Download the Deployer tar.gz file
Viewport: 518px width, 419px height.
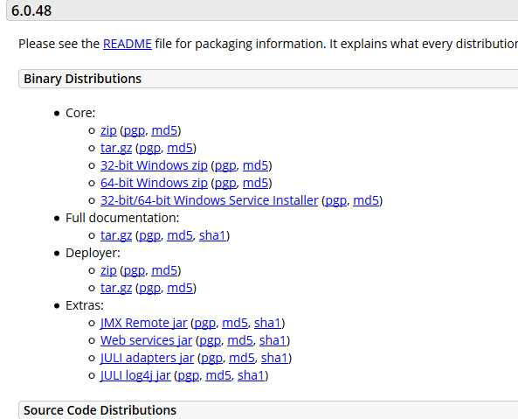(116, 288)
